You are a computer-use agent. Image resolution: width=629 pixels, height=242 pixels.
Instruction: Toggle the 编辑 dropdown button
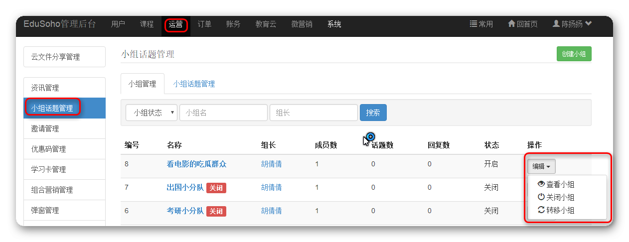[541, 166]
